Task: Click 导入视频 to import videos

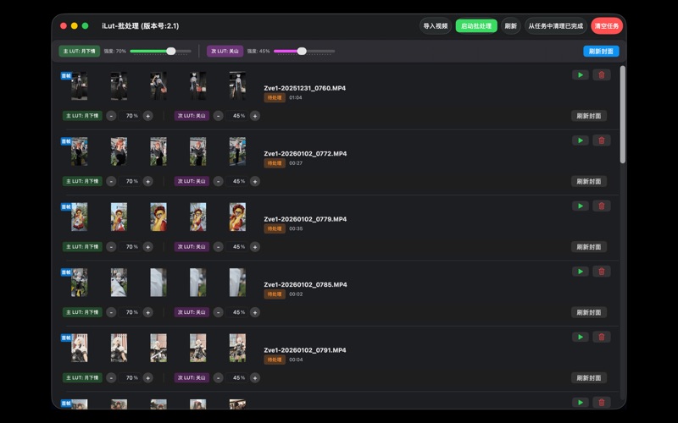Action: pyautogui.click(x=436, y=26)
